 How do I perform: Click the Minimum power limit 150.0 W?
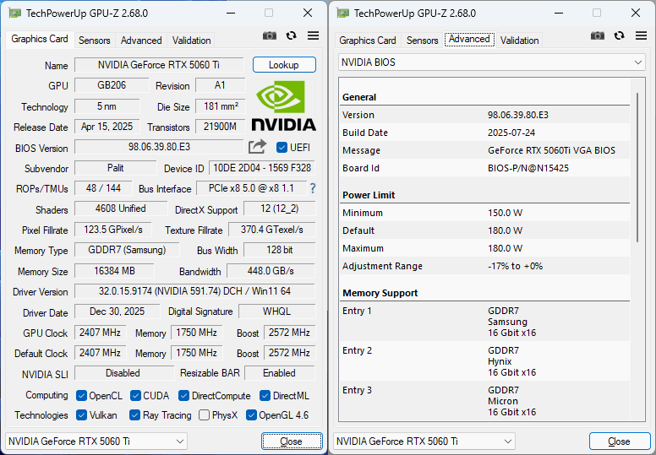[x=505, y=213]
